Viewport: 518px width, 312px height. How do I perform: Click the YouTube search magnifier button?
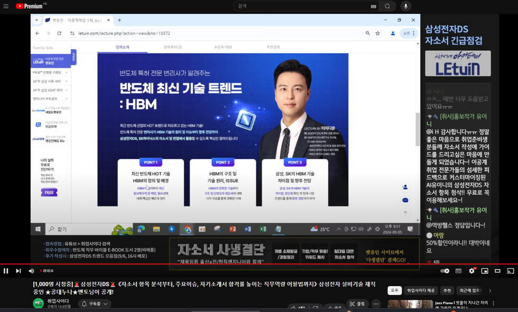tap(387, 6)
